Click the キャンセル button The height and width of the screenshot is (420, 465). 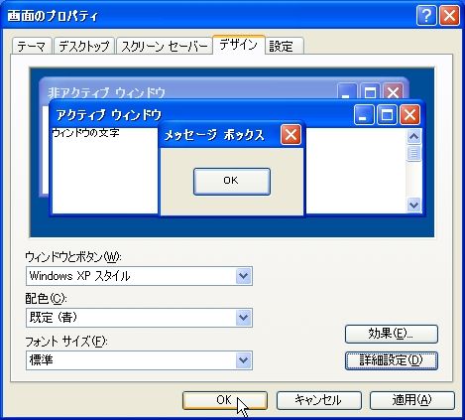tap(318, 400)
